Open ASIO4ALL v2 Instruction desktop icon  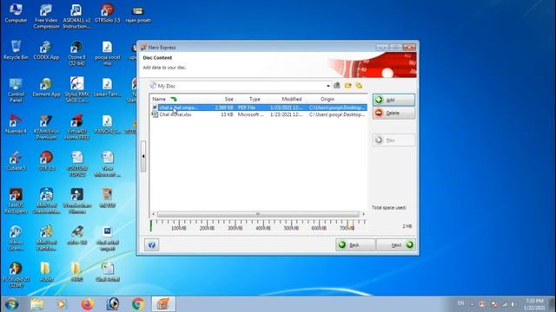coord(76,16)
